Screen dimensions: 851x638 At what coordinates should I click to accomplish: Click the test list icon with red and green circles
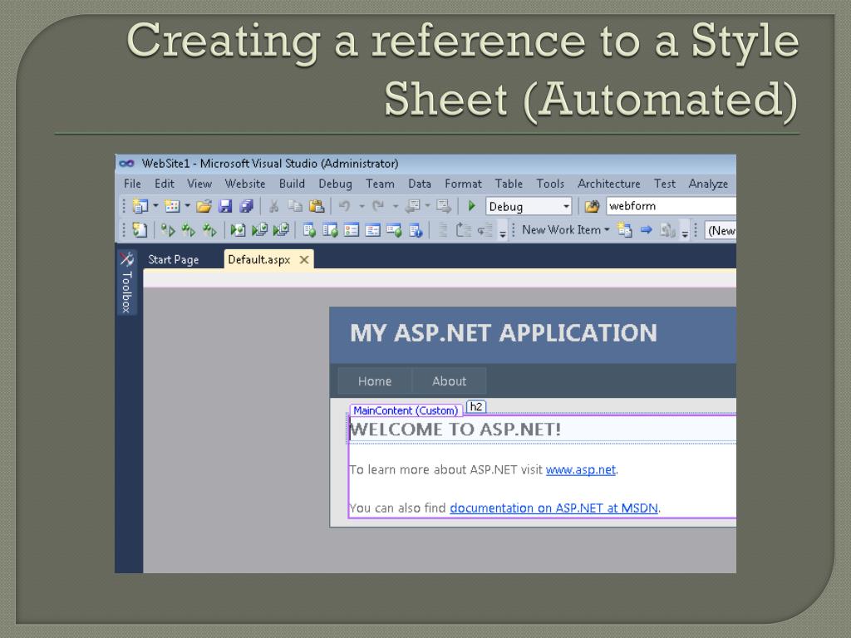[x=352, y=231]
